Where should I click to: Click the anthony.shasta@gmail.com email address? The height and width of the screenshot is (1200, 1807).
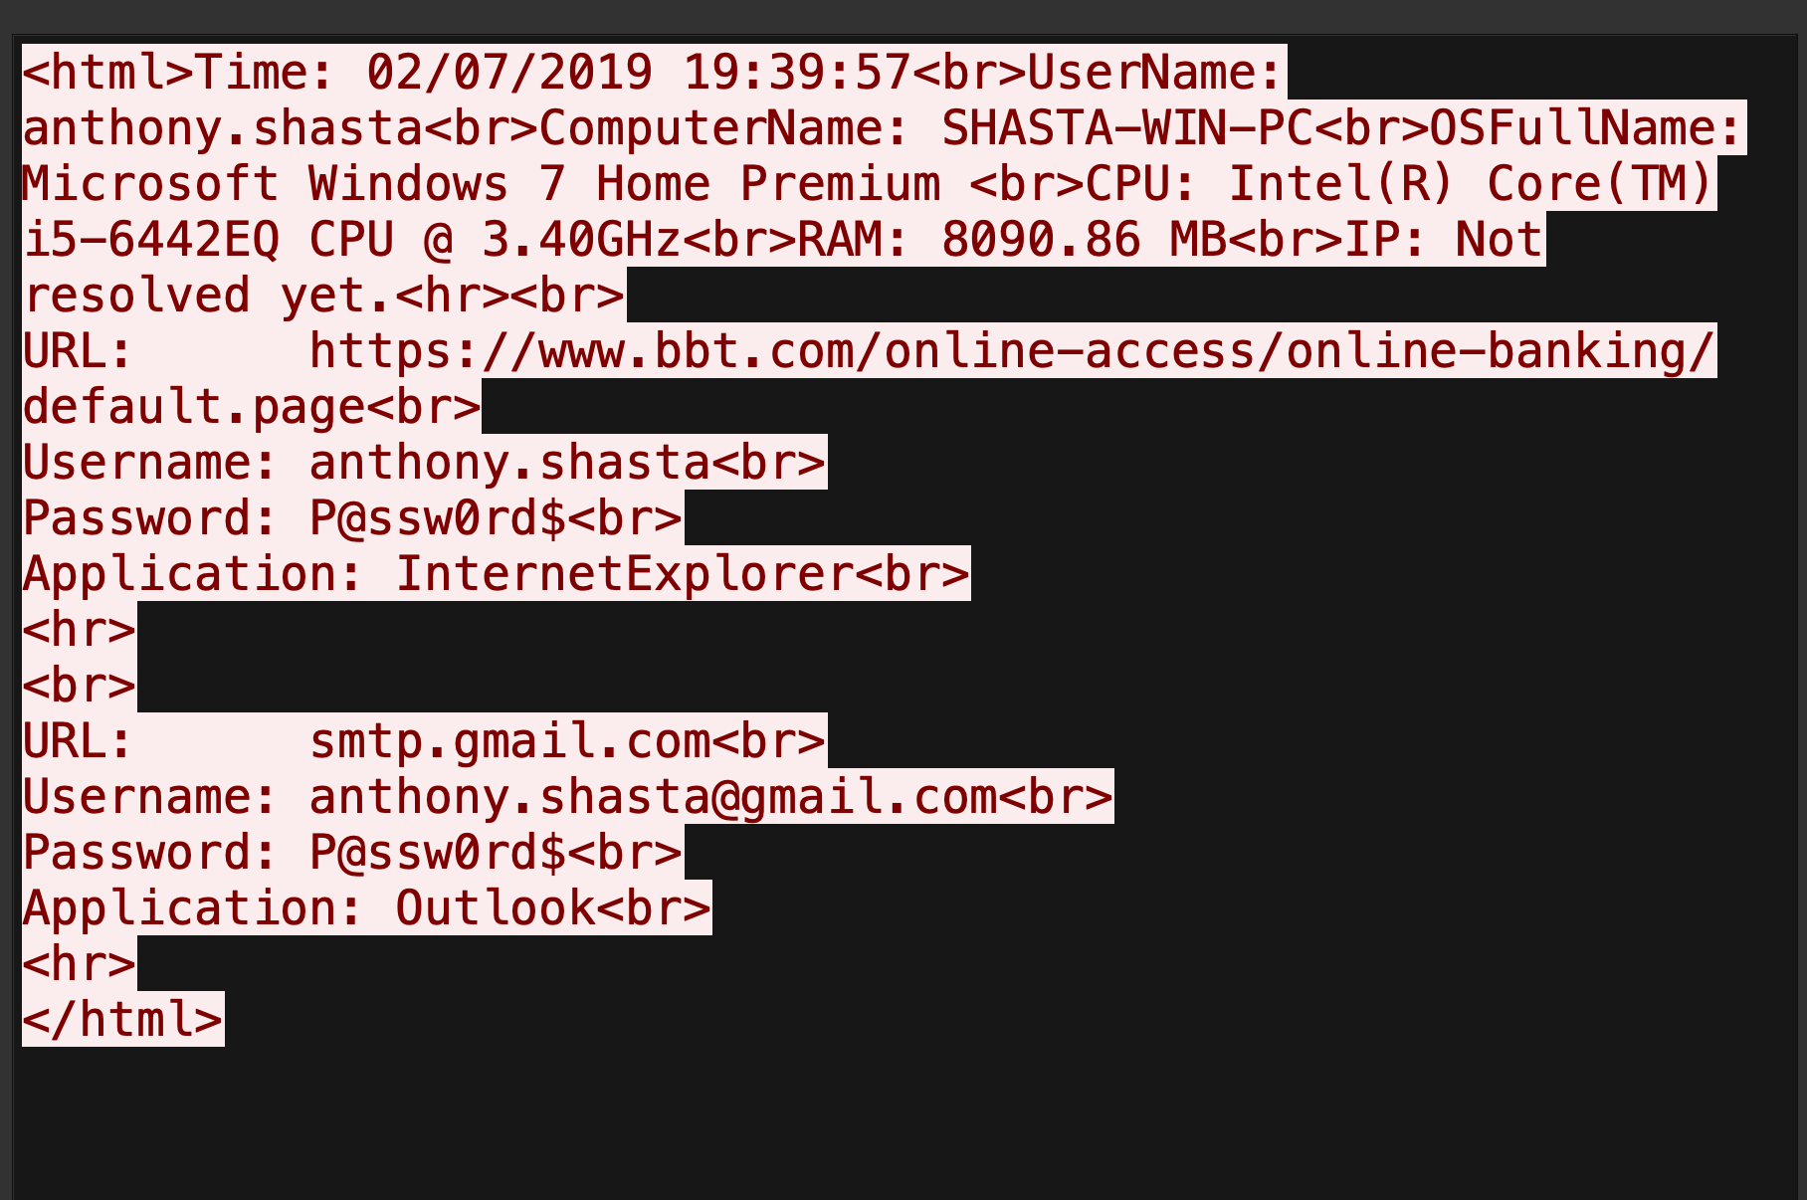pyautogui.click(x=653, y=797)
